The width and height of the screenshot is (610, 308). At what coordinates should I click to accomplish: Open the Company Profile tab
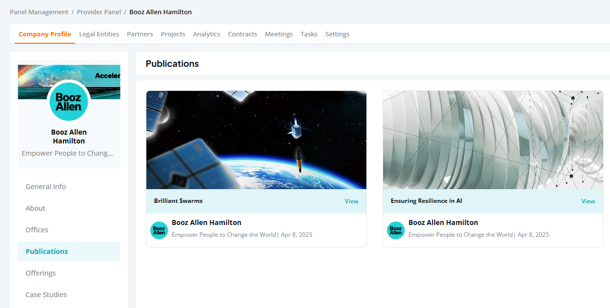tap(45, 34)
